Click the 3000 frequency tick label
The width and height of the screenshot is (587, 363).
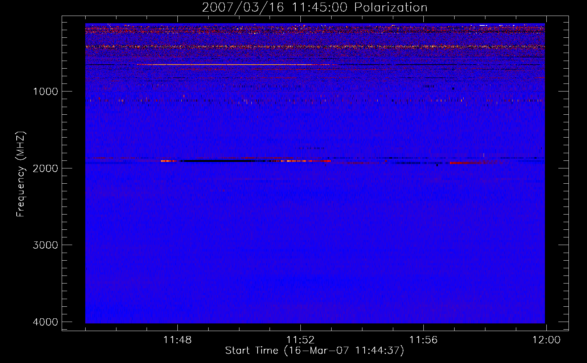45,245
